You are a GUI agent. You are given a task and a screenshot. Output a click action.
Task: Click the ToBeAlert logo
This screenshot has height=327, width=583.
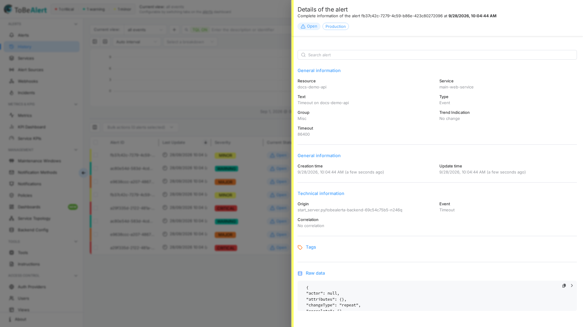26,9
